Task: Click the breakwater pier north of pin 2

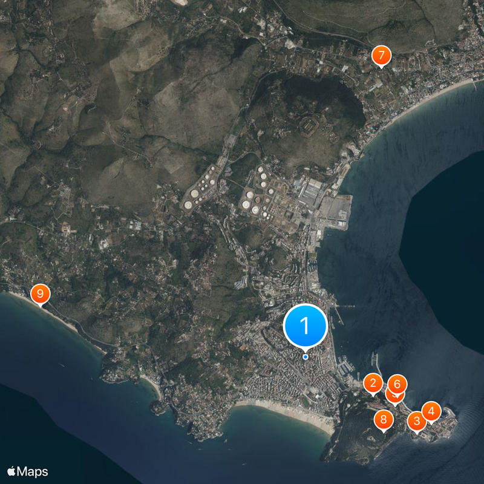Action: (376, 362)
